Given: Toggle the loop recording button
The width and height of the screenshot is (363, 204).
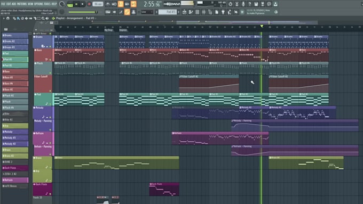Looking at the screenshot, I should pyautogui.click(x=133, y=4).
